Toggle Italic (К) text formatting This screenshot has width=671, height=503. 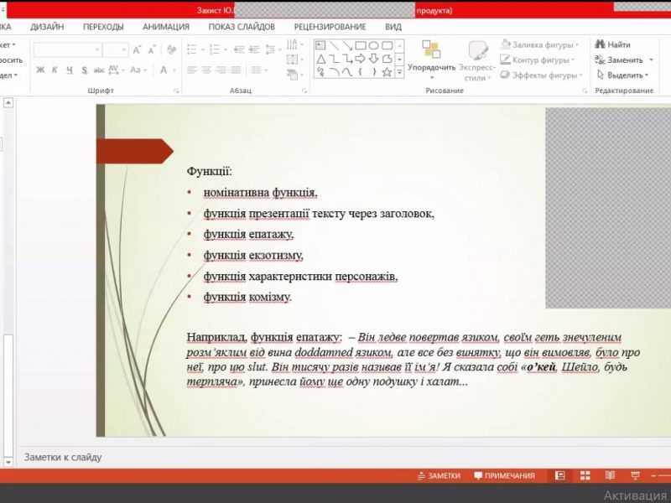(x=55, y=70)
